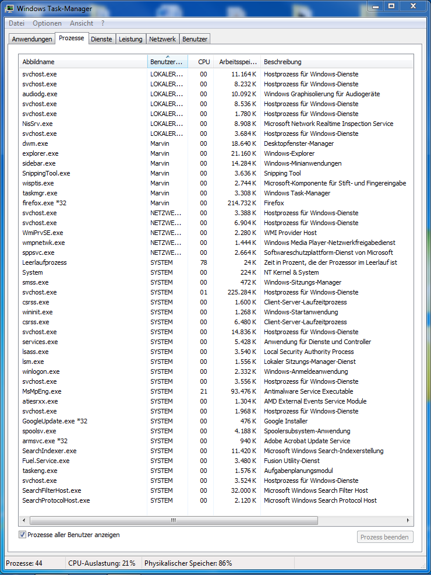
Task: Click the 225.284 K memory value
Action: tap(242, 292)
